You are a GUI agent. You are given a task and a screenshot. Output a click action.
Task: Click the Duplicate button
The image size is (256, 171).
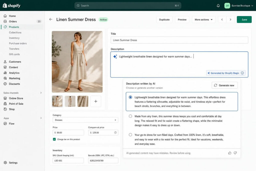tap(164, 20)
